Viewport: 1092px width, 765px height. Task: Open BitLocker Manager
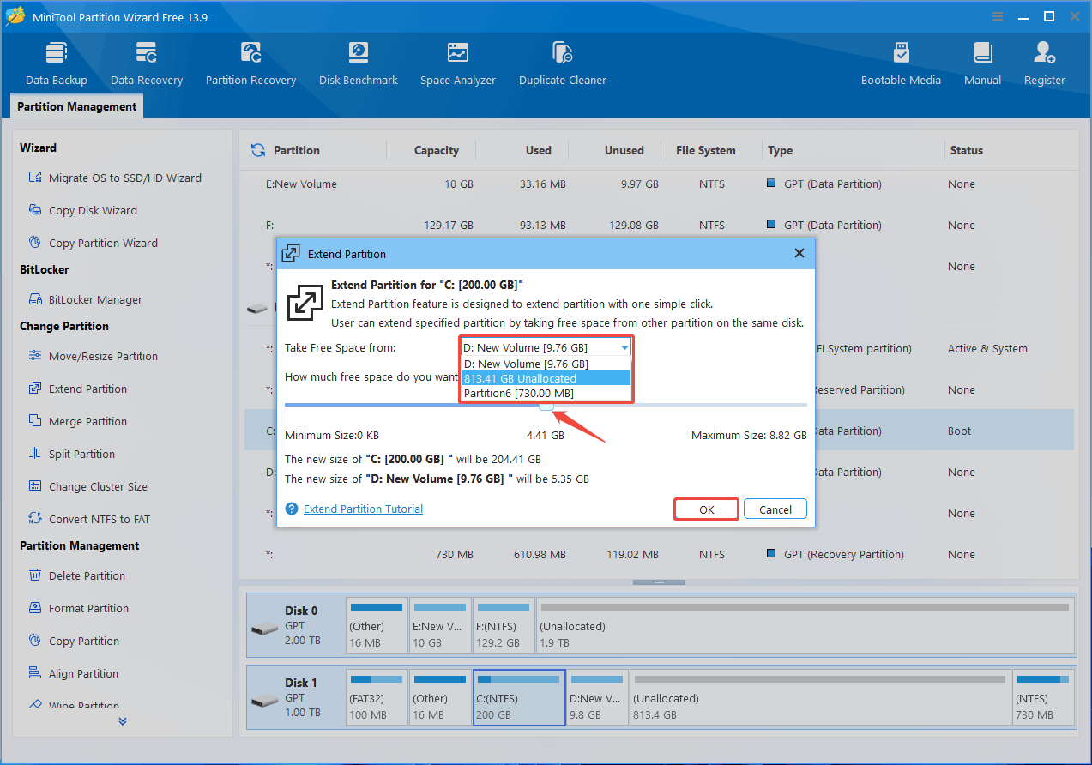click(85, 299)
